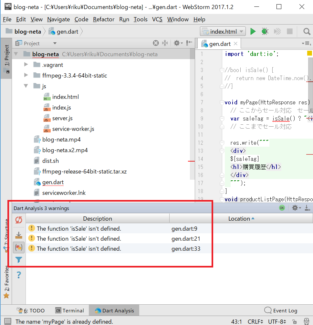Image resolution: width=313 pixels, height=325 pixels.
Task: Show hidden editor tabs list
Action: pos(307,44)
